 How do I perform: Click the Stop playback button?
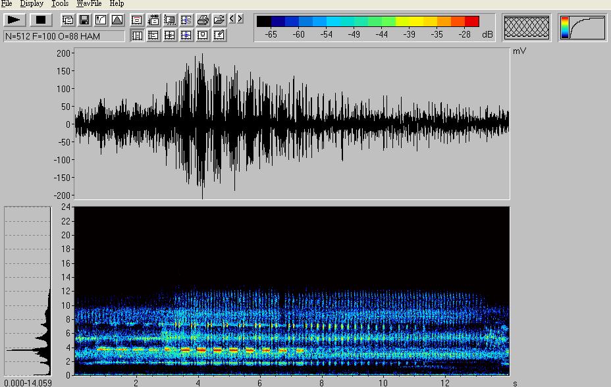point(41,20)
